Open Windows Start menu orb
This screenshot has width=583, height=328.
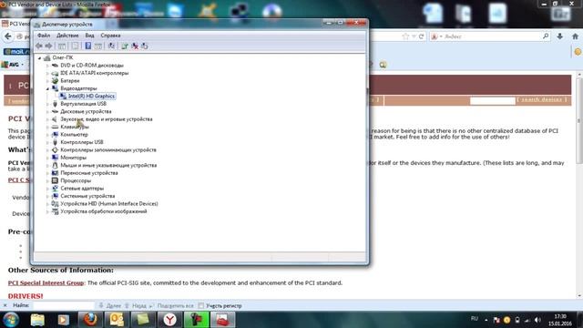(11, 320)
